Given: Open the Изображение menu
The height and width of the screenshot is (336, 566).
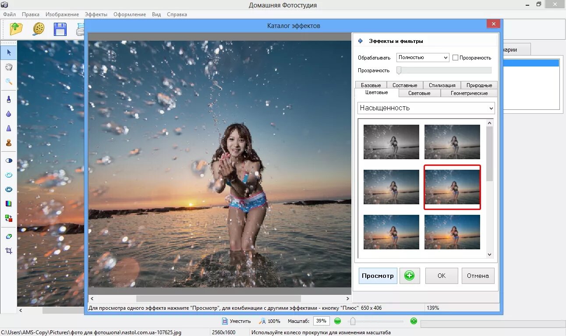Looking at the screenshot, I should coord(62,14).
